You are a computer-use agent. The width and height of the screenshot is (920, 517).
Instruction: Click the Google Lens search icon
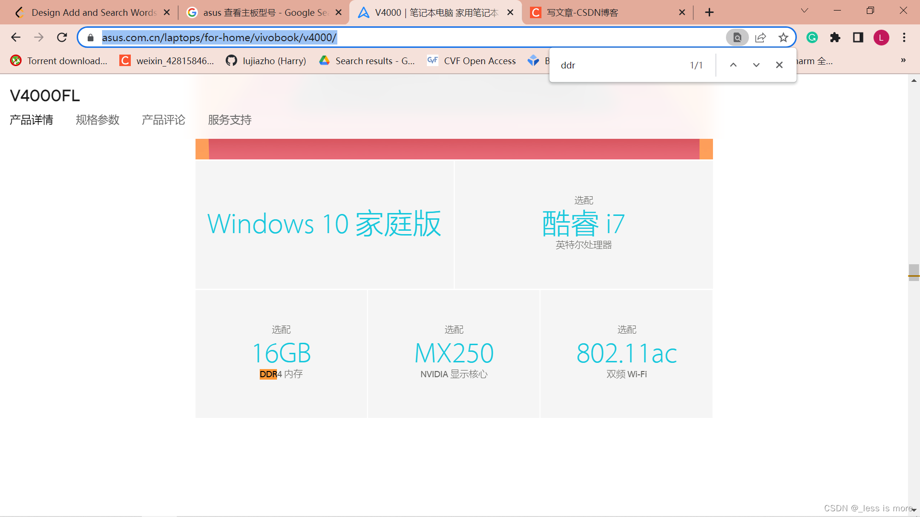coord(737,37)
